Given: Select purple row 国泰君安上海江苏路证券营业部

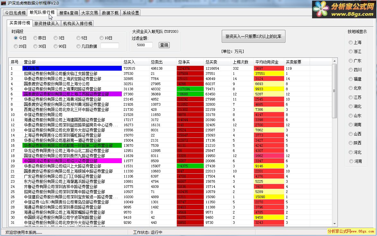Looking at the screenshot, I should click(170, 94).
